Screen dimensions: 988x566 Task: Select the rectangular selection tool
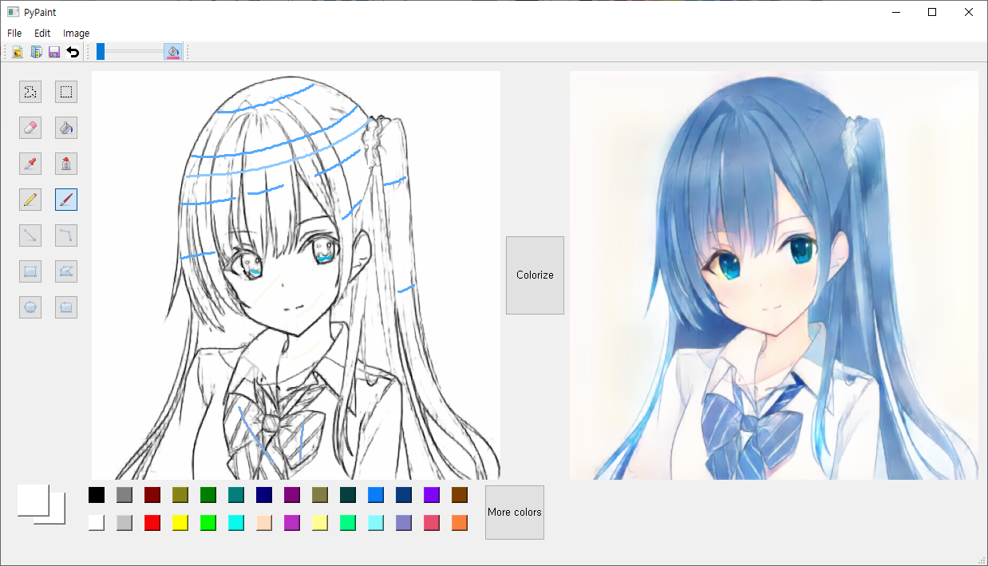pyautogui.click(x=66, y=92)
